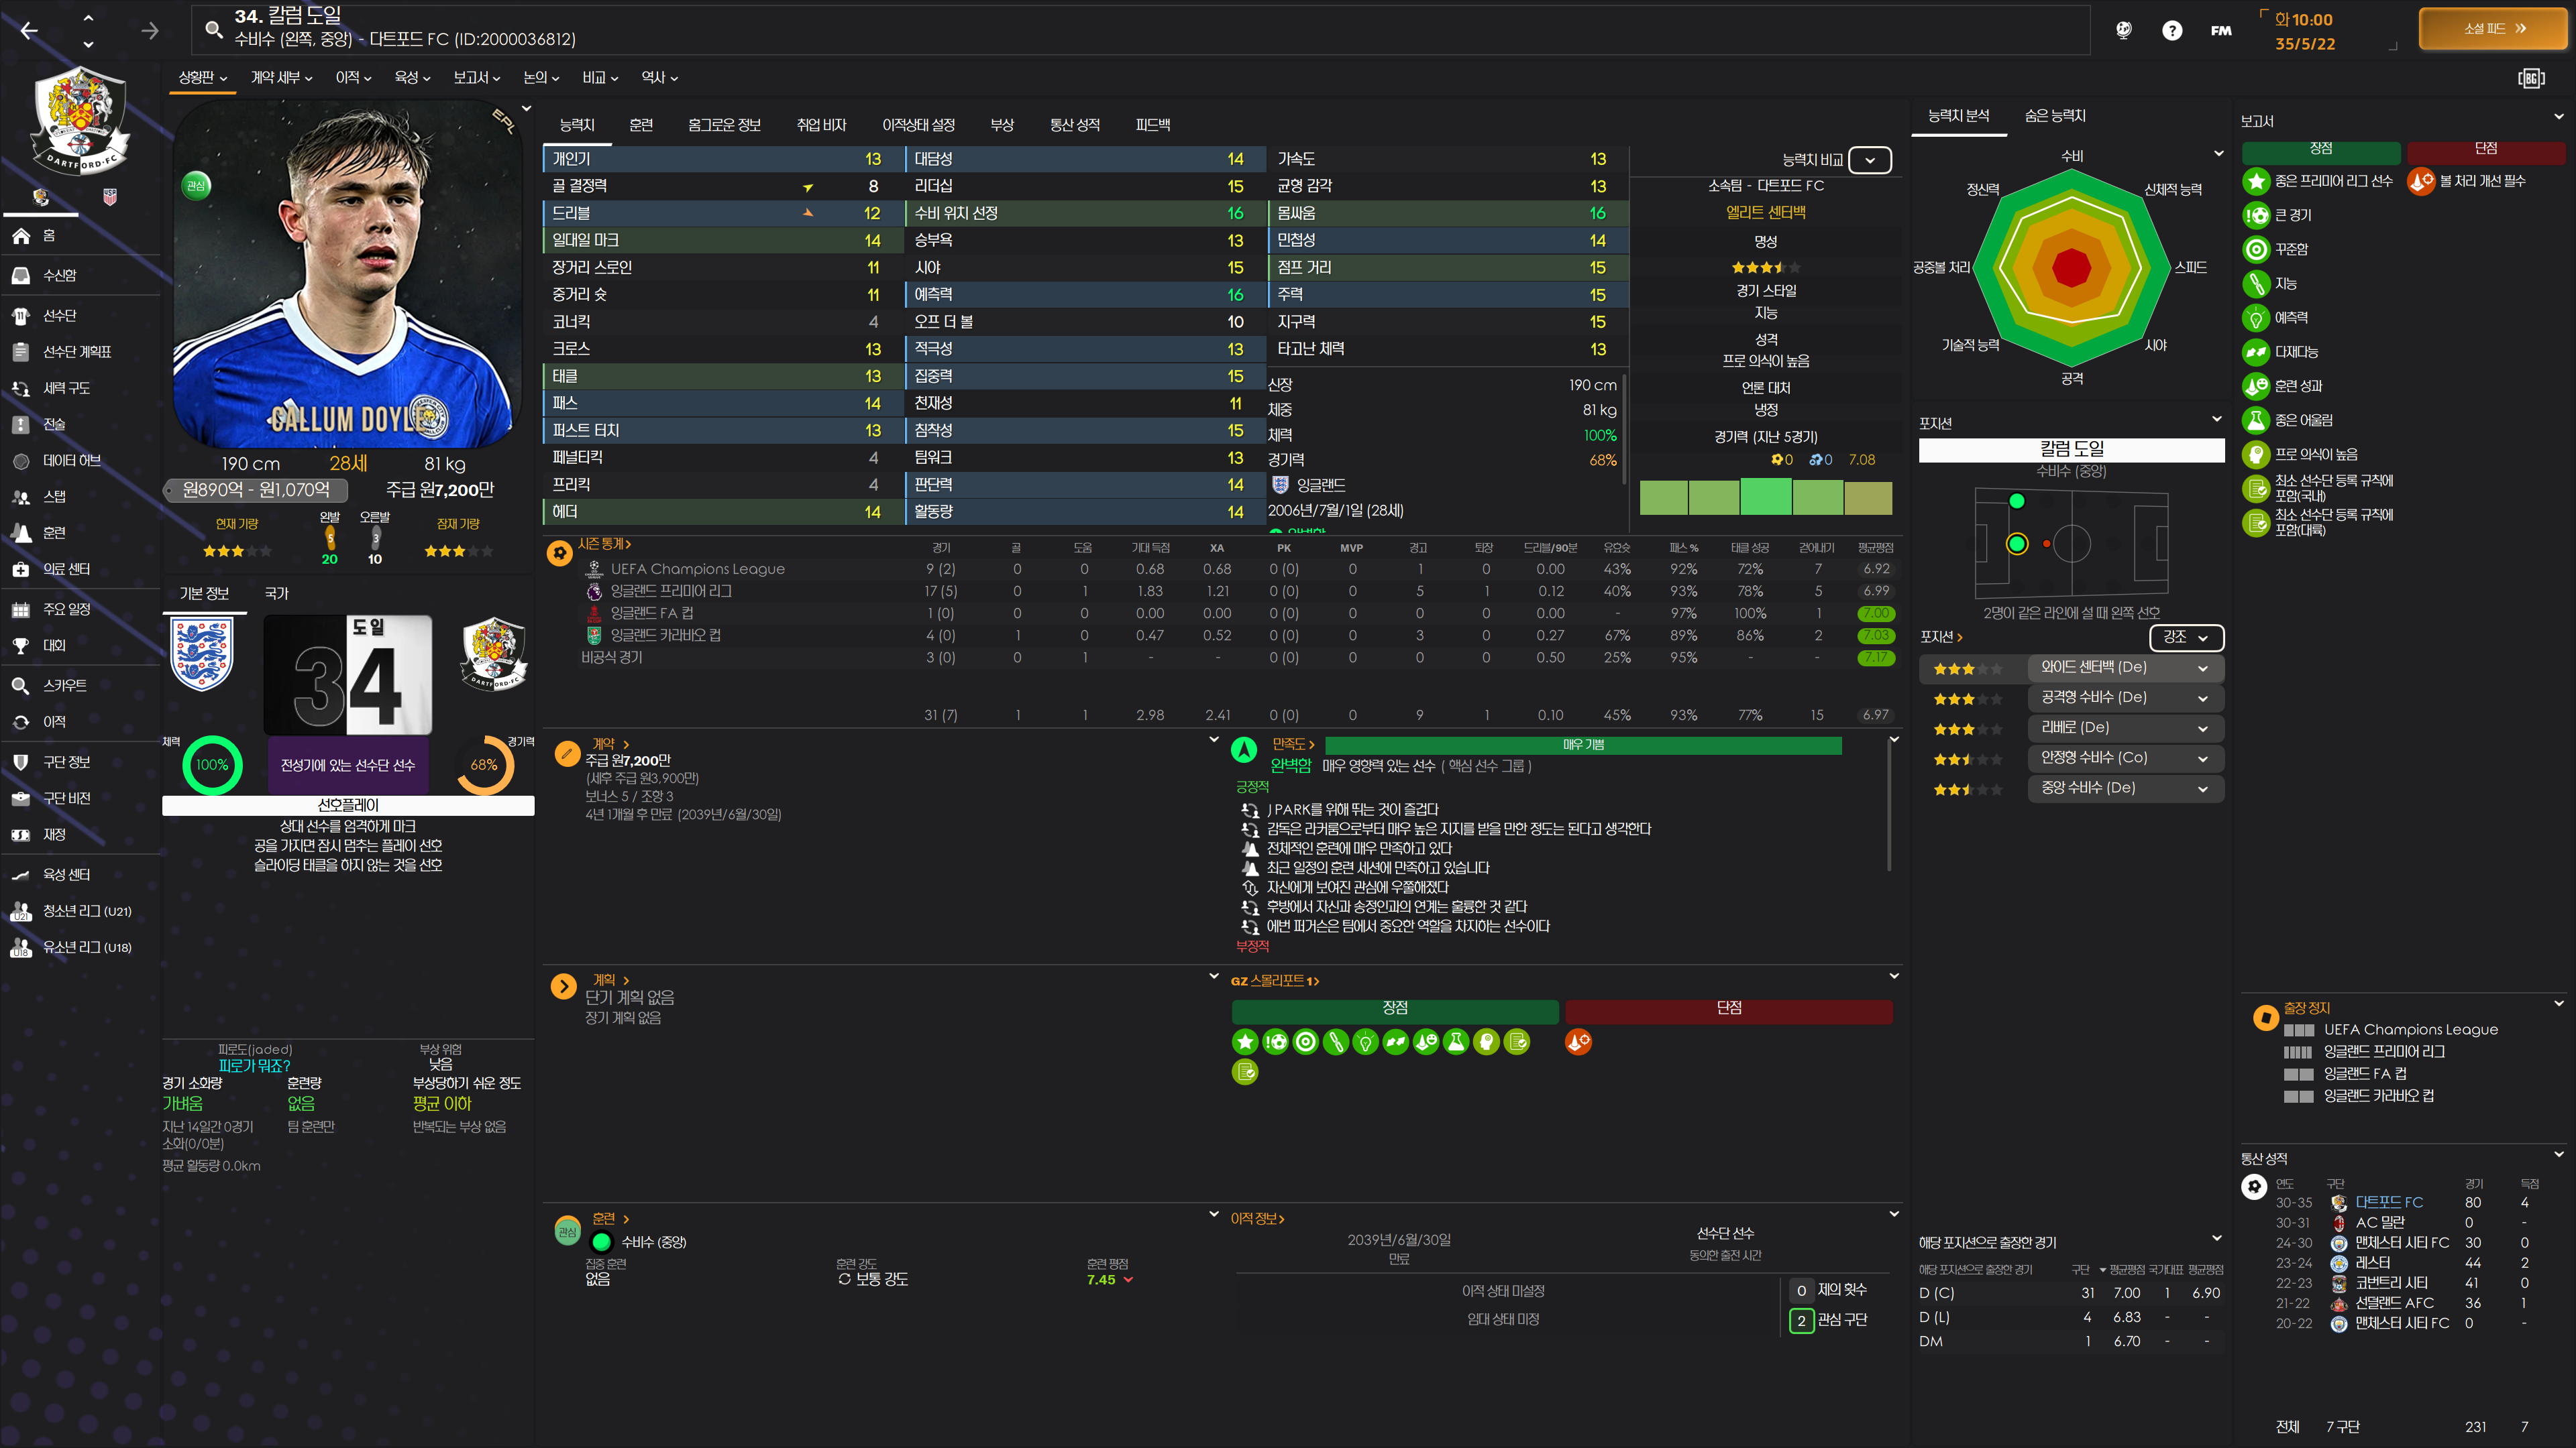Viewport: 2576px width, 1448px height.
Task: Open the 숨은 능력치 tab
Action: click(x=2054, y=116)
